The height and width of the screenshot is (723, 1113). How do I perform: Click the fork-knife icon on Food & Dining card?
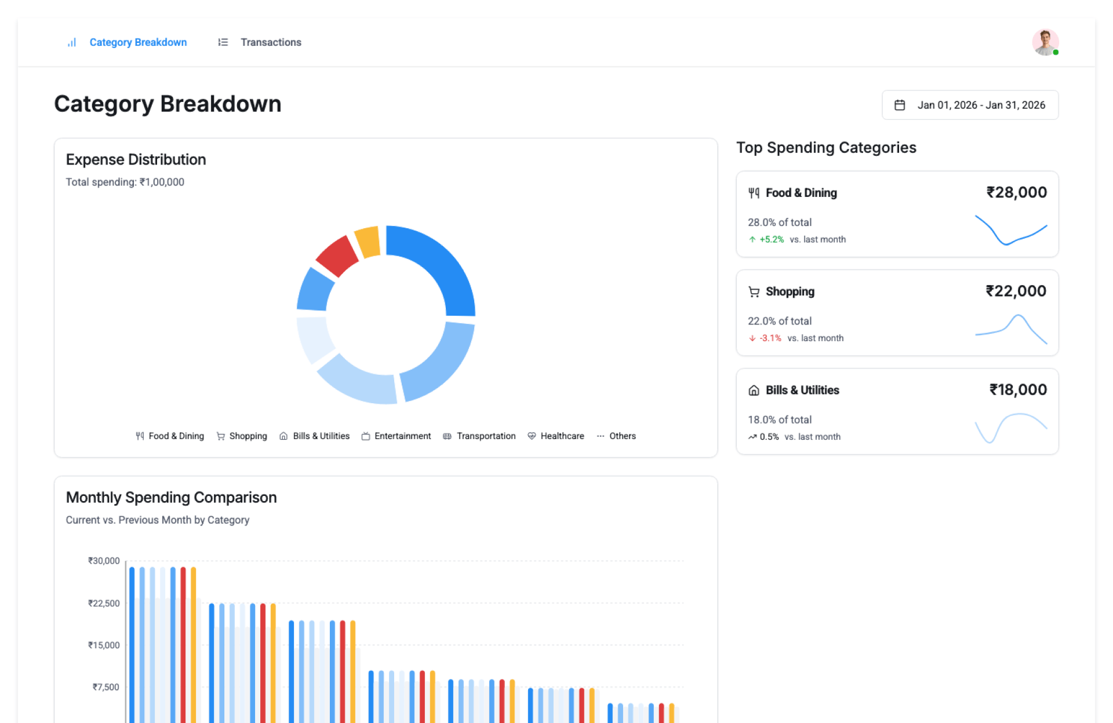coord(754,193)
